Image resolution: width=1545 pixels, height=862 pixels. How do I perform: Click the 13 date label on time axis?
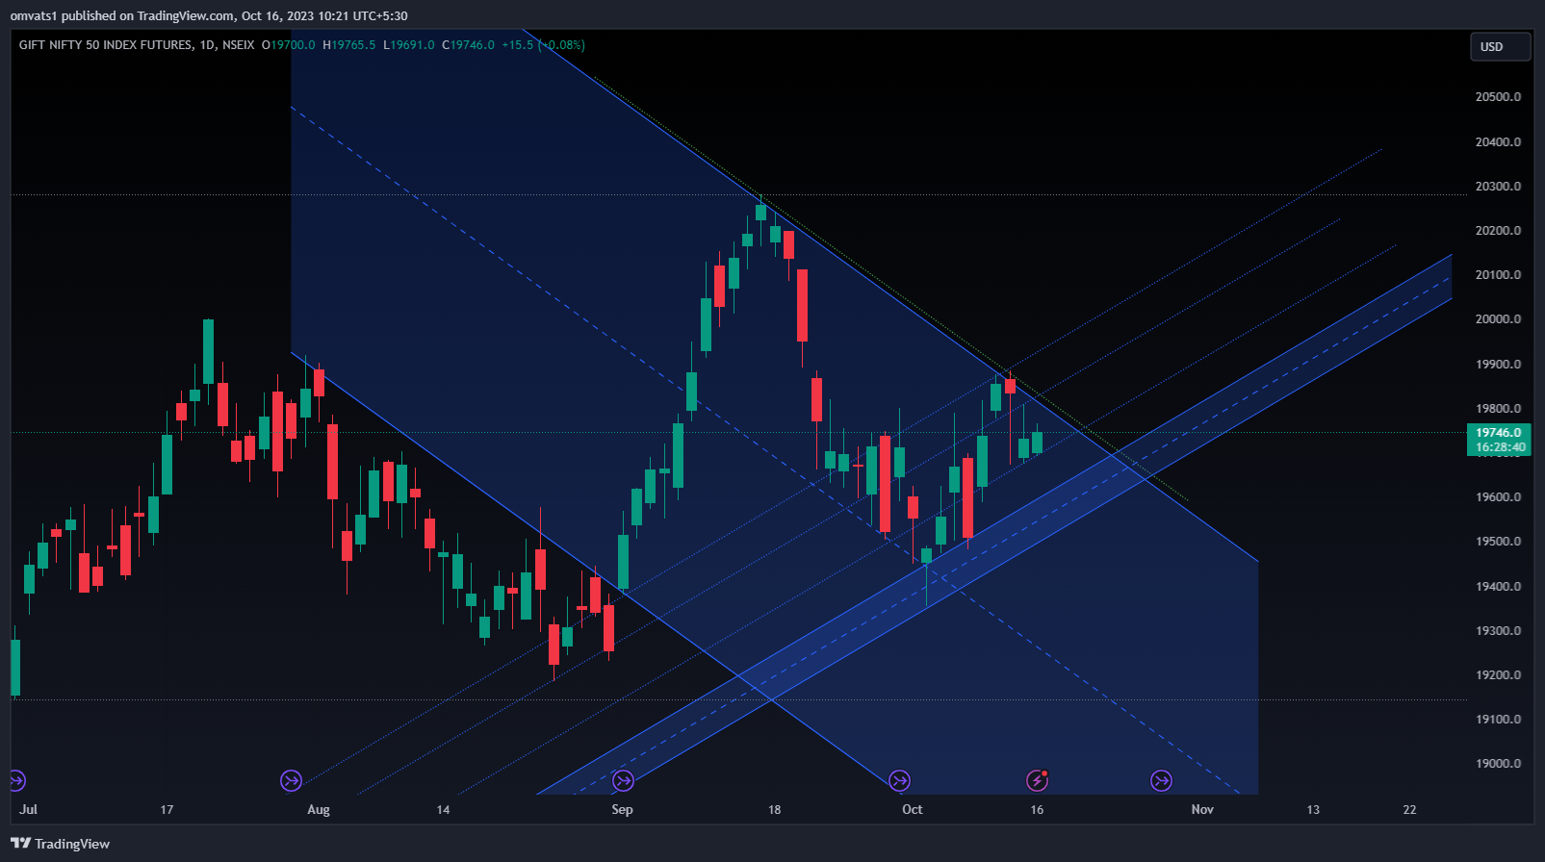(1313, 809)
